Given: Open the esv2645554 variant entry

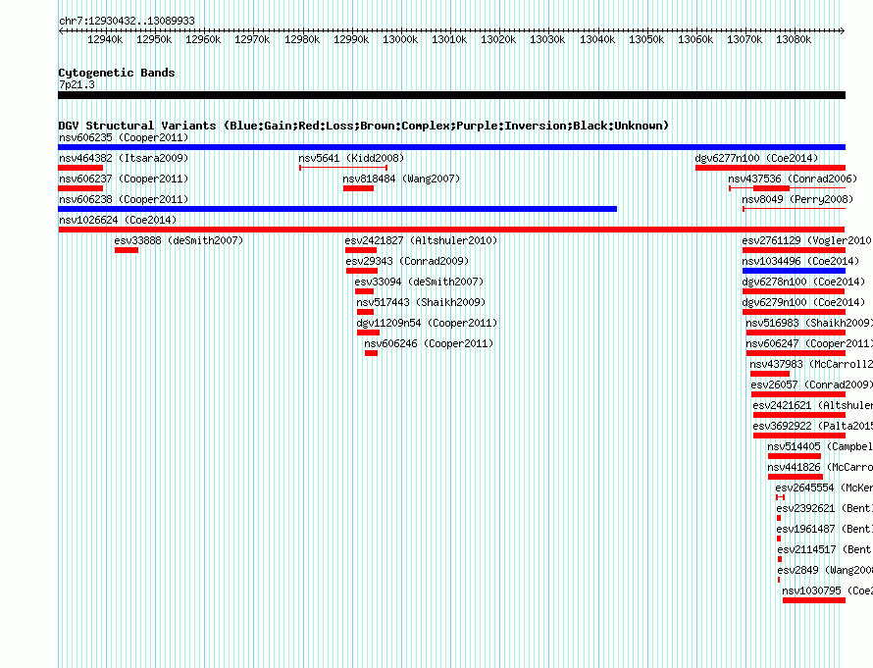Looking at the screenshot, I should pyautogui.click(x=824, y=488).
